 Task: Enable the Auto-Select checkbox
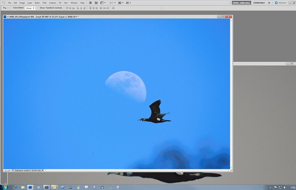tap(12, 8)
